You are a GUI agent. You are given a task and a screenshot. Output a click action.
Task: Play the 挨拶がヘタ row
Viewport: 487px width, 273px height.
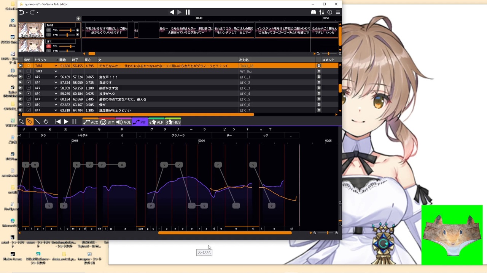[x=21, y=94]
